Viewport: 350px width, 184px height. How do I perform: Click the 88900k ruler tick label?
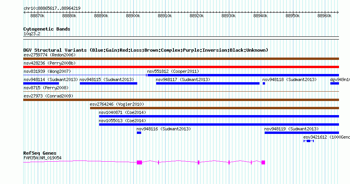(133, 16)
